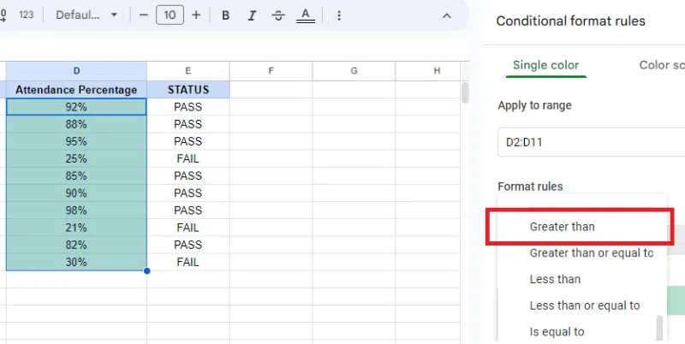
Task: Click the blue selection fill handle
Action: (x=146, y=271)
